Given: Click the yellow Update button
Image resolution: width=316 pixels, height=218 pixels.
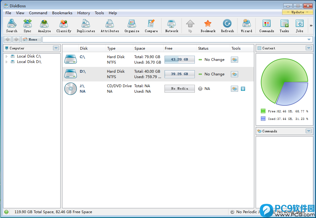Looking at the screenshot, I should click(298, 12).
